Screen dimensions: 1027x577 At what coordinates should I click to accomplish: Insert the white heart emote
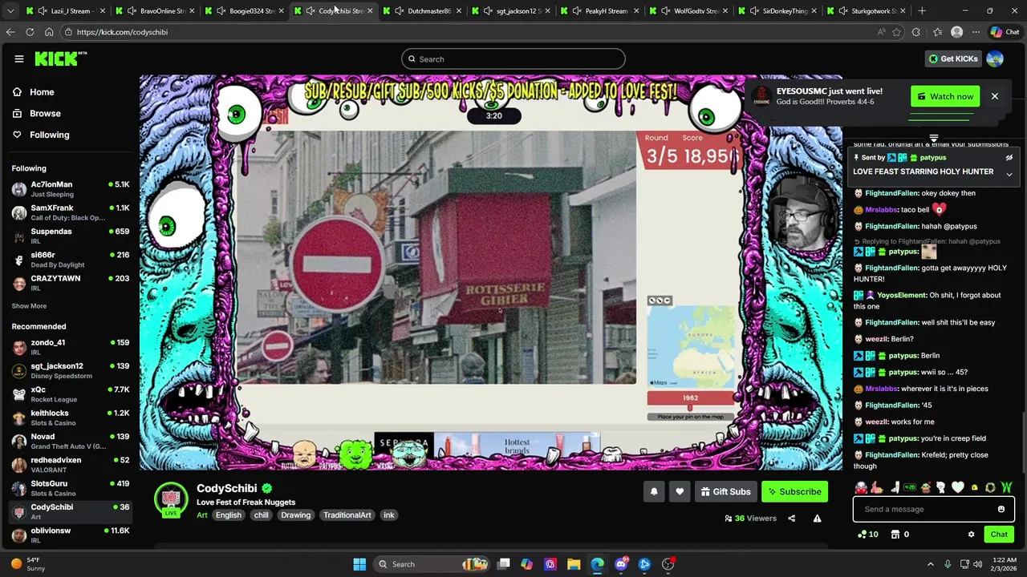click(957, 487)
